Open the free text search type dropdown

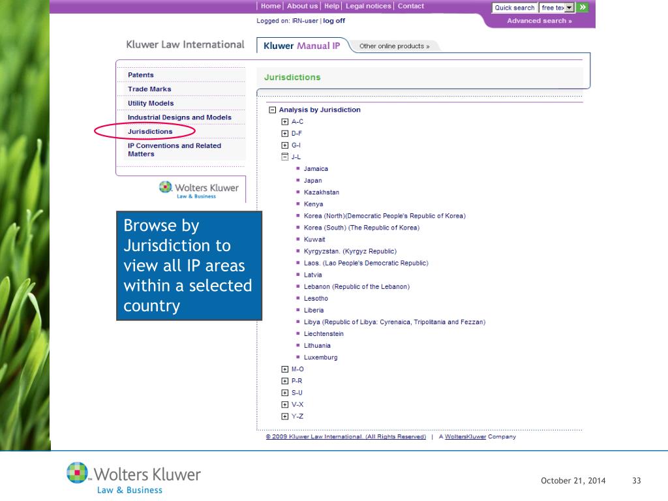click(x=569, y=8)
